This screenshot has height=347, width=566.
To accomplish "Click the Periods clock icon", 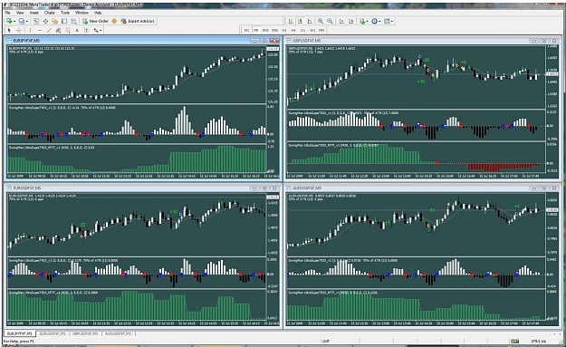I will coord(374,22).
